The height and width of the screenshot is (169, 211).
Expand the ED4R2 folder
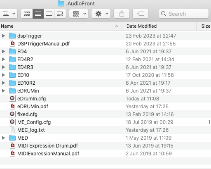pyautogui.click(x=4, y=60)
